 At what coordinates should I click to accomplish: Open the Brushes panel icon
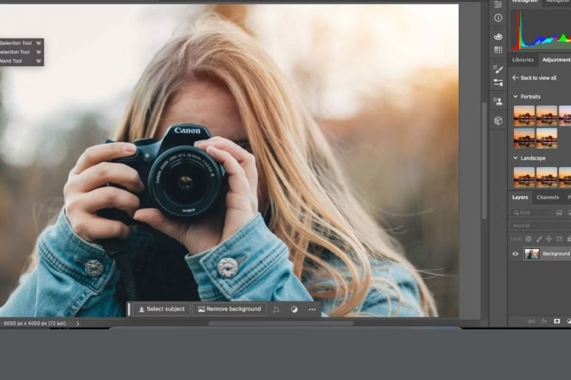click(x=498, y=70)
